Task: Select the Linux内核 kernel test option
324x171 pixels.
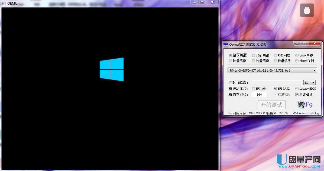Action: [x=297, y=55]
